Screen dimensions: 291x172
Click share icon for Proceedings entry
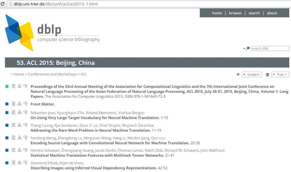pos(25,86)
